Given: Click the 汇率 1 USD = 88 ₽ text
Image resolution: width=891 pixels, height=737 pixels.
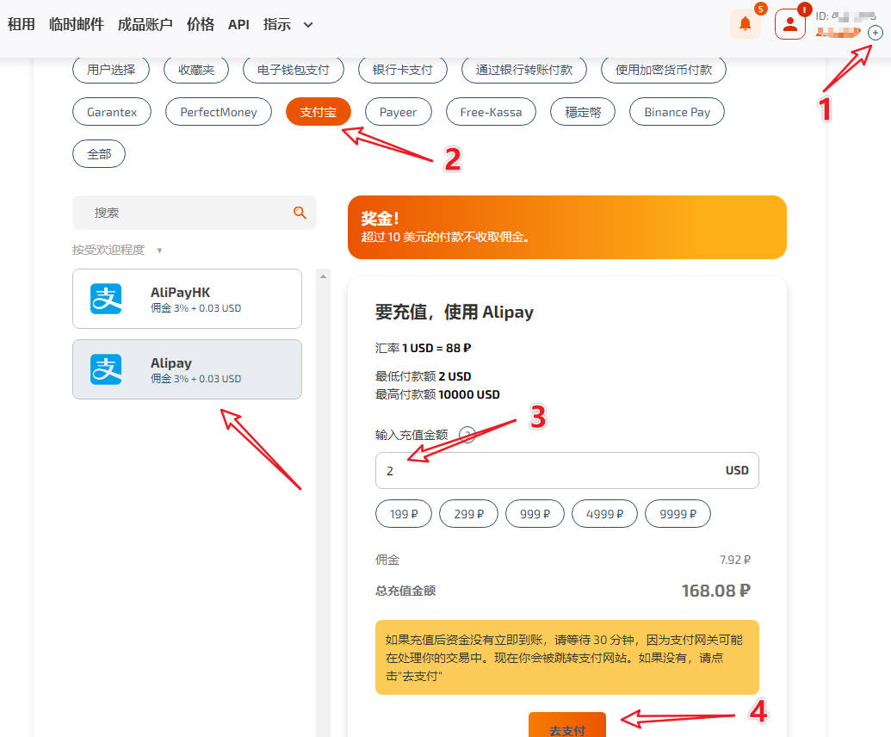Looking at the screenshot, I should [423, 348].
